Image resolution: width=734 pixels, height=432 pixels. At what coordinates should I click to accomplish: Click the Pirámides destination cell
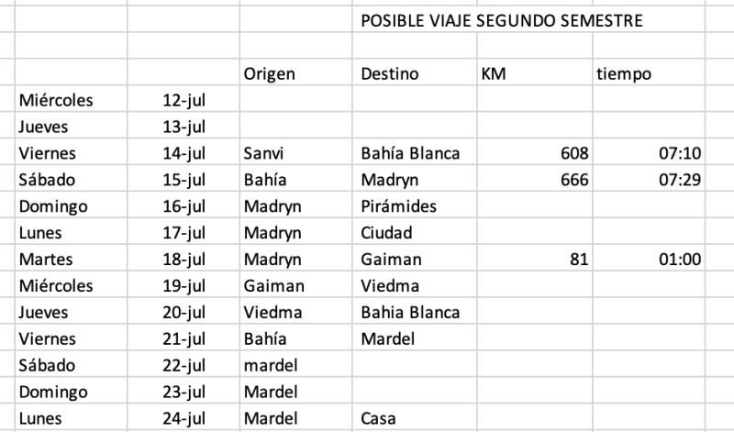(x=415, y=206)
